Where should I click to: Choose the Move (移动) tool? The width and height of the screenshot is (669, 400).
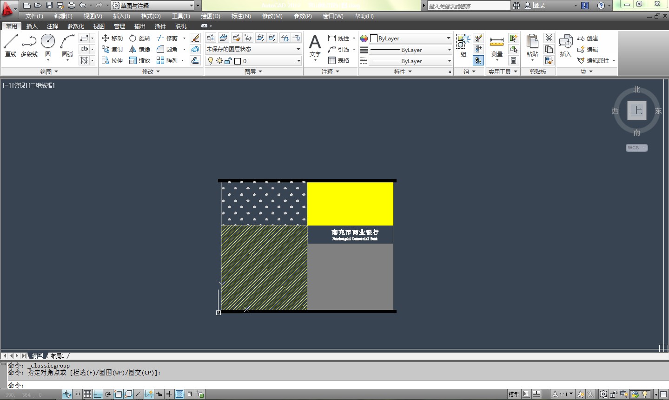point(112,38)
